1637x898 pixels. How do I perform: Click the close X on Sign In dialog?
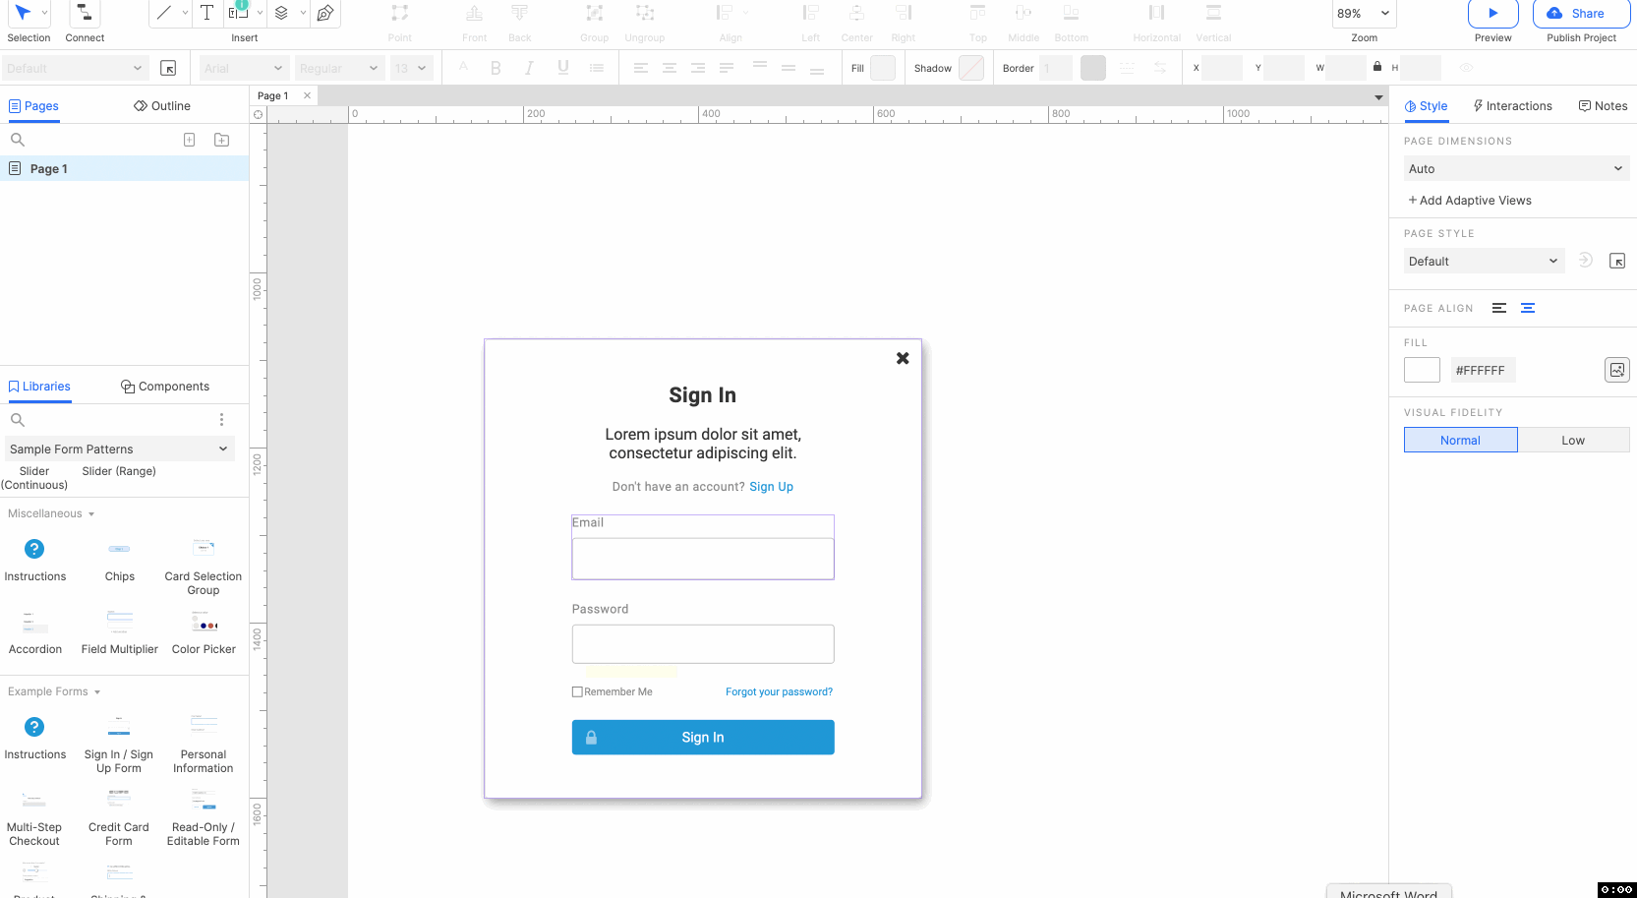click(x=903, y=358)
